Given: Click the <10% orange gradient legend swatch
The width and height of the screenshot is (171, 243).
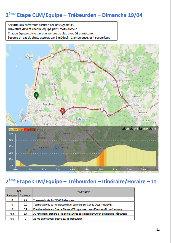Looking at the screenshot, I should click(x=21, y=129).
